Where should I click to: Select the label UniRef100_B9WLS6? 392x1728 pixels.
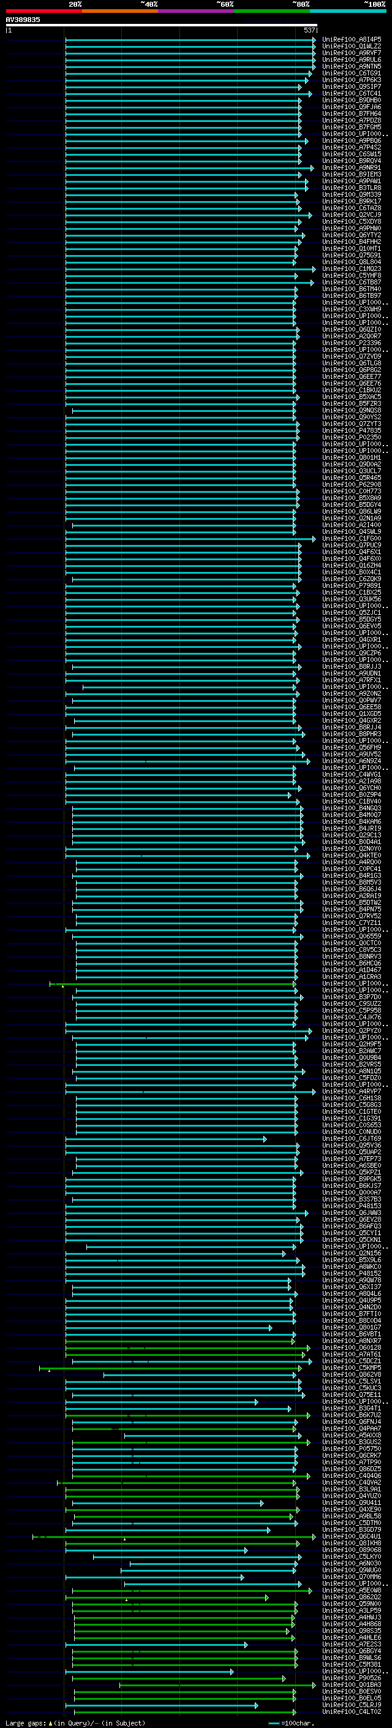(352, 1658)
